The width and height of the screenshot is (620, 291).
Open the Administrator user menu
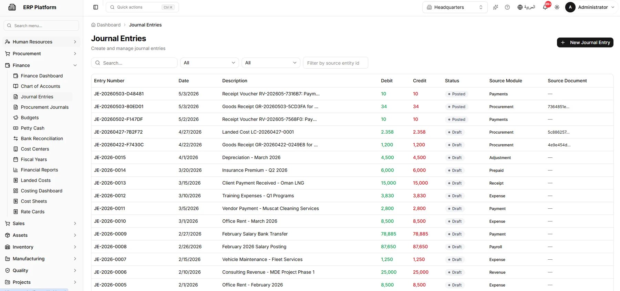point(591,7)
